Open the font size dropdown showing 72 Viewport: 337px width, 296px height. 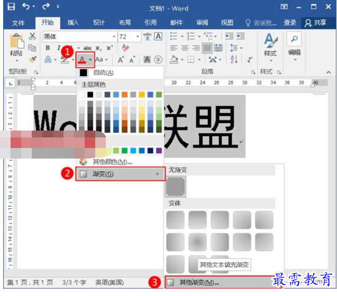[138, 36]
